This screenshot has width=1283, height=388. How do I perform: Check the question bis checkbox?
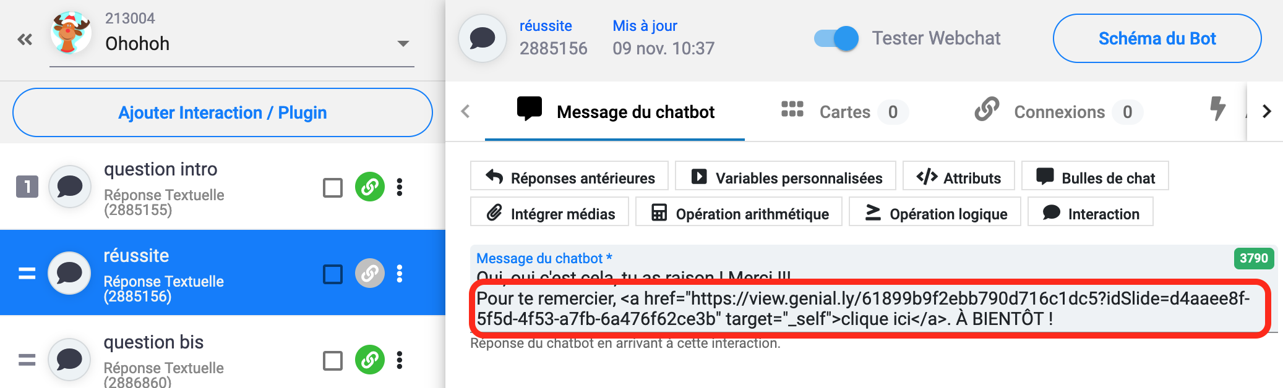[x=333, y=360]
